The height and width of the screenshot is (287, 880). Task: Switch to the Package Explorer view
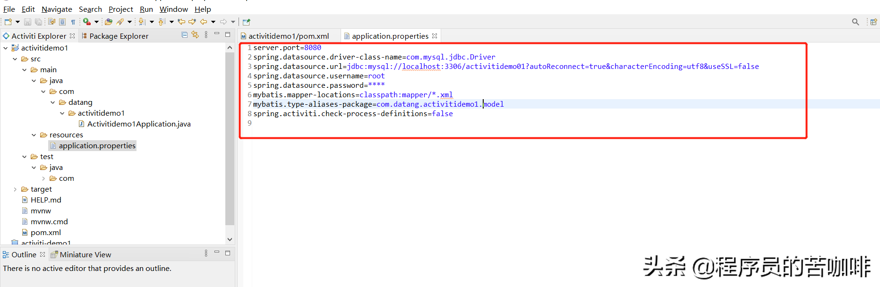point(119,36)
